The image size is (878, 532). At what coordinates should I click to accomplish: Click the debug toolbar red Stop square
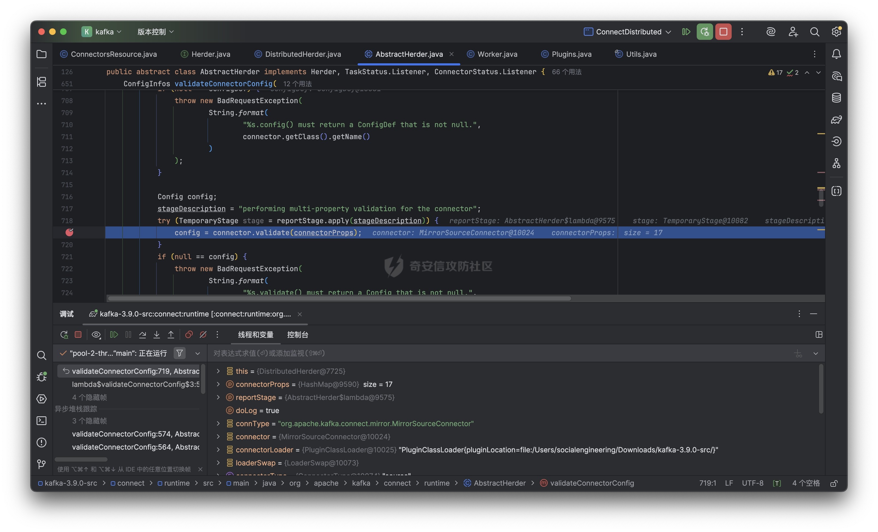tap(78, 334)
